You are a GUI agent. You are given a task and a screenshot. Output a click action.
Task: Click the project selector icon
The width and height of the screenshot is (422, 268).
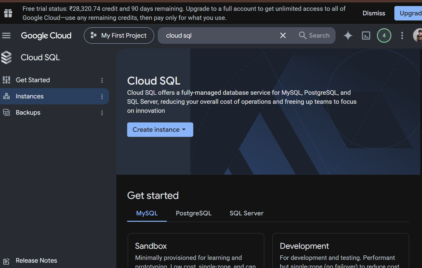point(93,35)
